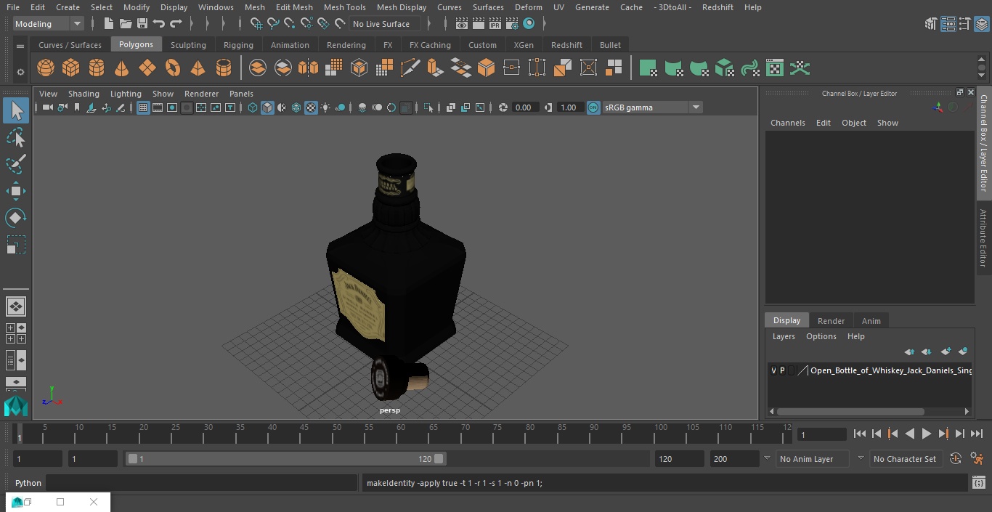
Task: Click the current frame number field
Action: [821, 435]
